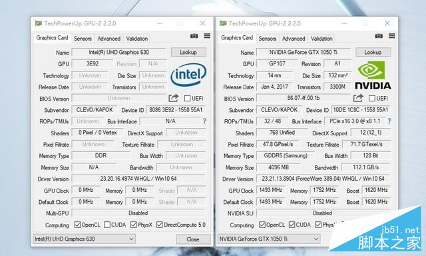This screenshot has height=256, width=426.
Task: Switch to Sensors tab in NVIDIA window
Action: coord(268,39)
